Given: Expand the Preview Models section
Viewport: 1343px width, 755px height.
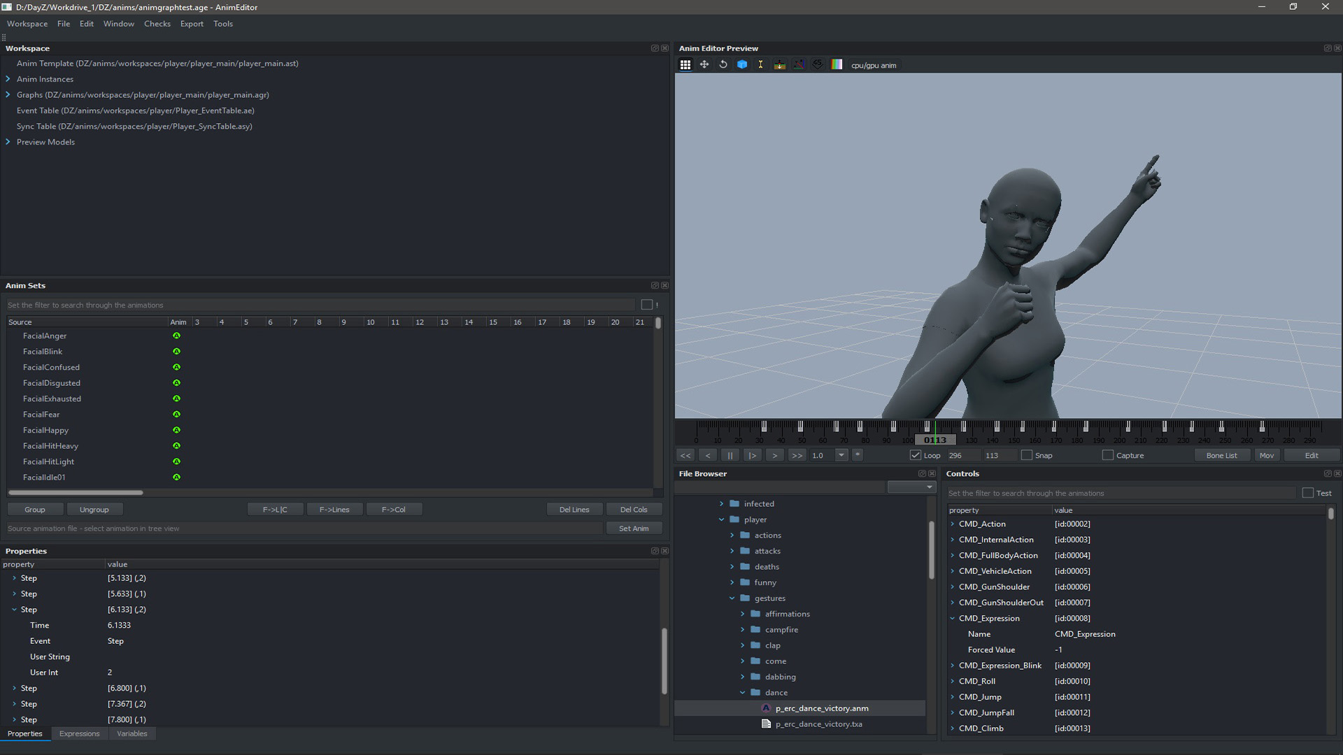Looking at the screenshot, I should click(9, 141).
